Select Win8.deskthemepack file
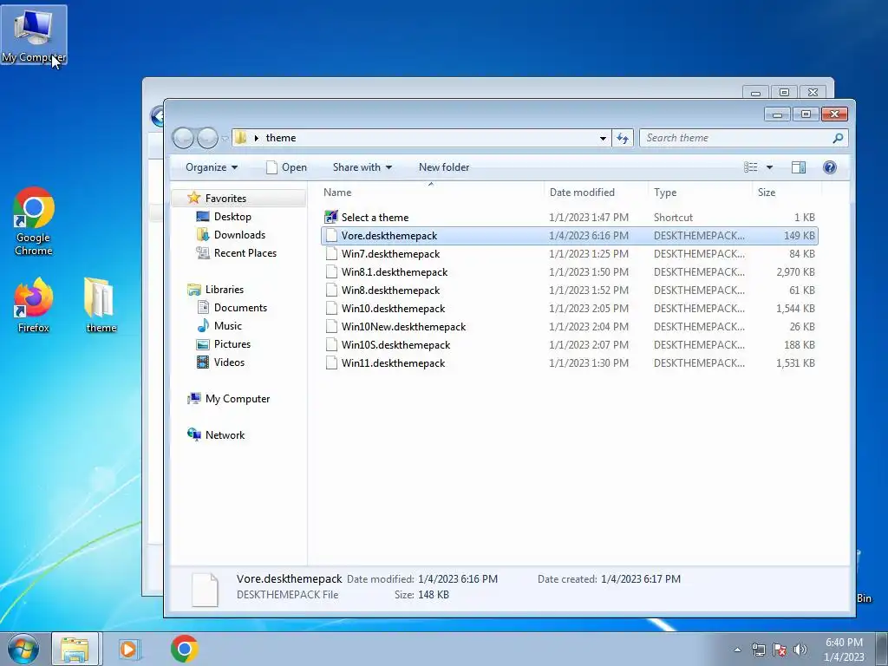This screenshot has width=888, height=666. [x=569, y=290]
